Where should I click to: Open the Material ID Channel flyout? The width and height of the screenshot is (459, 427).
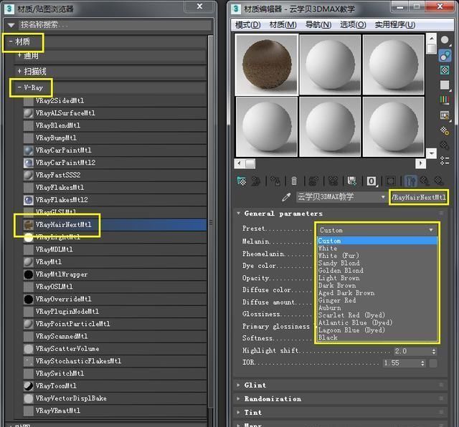(372, 181)
